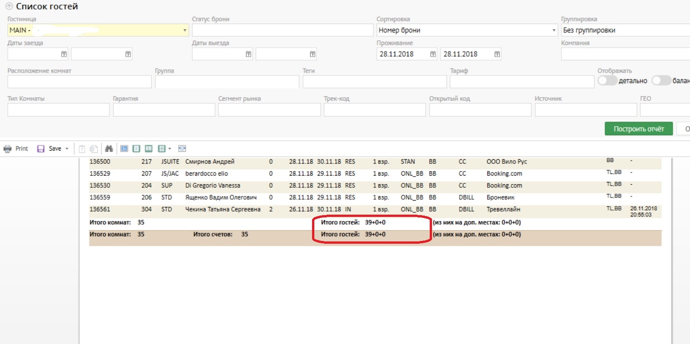Click the Построить отчёт button
The width and height of the screenshot is (690, 344).
click(639, 129)
